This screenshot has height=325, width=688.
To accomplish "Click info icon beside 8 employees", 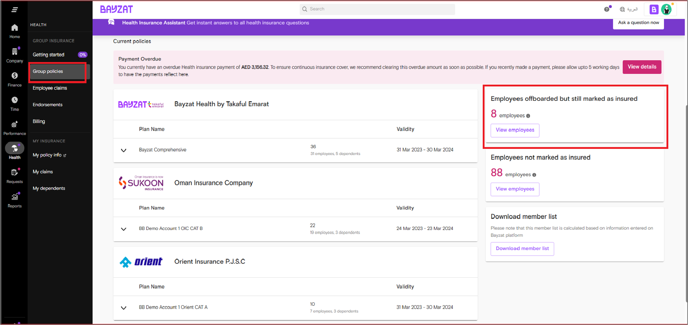I will tap(528, 116).
